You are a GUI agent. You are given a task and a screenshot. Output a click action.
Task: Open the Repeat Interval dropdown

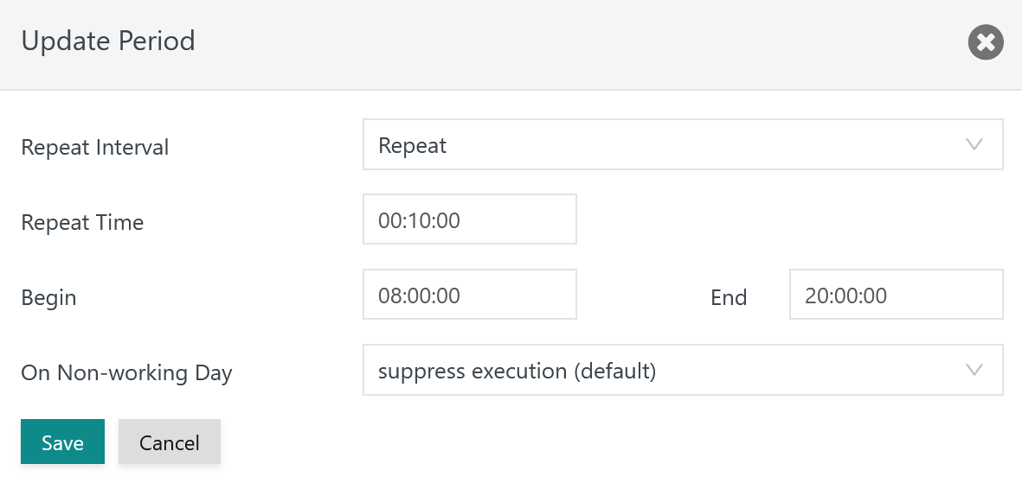click(x=683, y=144)
